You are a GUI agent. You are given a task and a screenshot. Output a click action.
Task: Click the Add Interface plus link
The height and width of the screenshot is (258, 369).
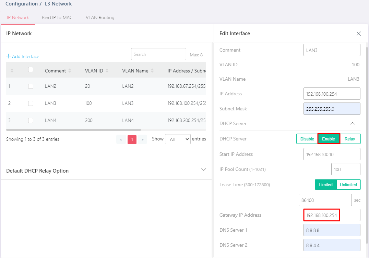[x=23, y=56]
